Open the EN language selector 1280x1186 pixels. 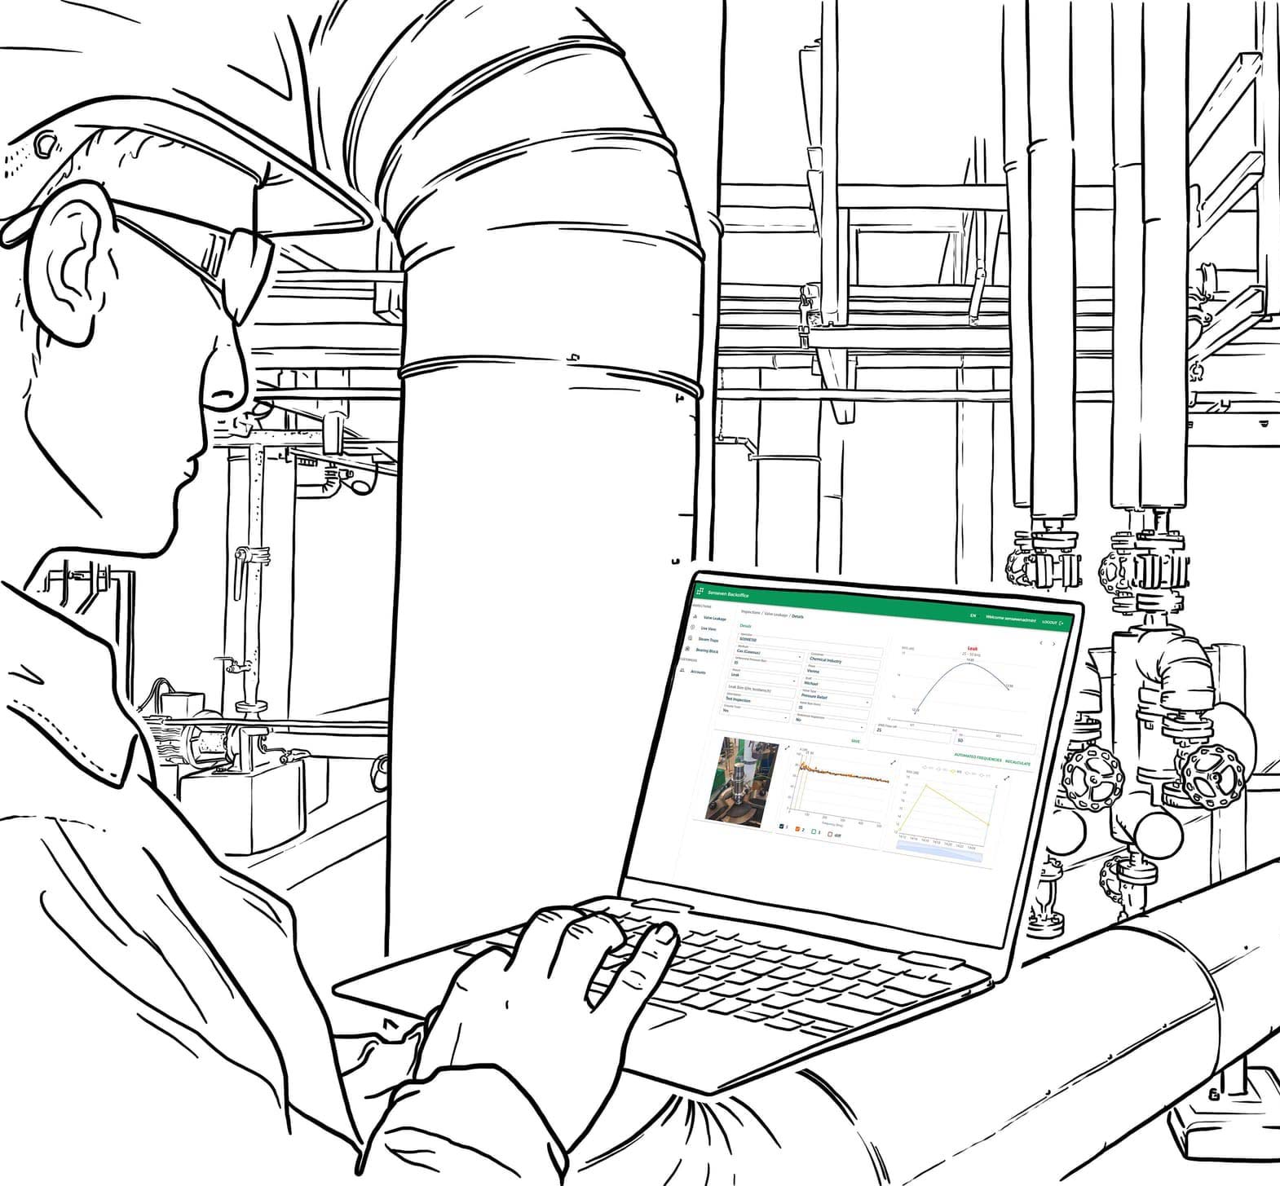pos(973,615)
